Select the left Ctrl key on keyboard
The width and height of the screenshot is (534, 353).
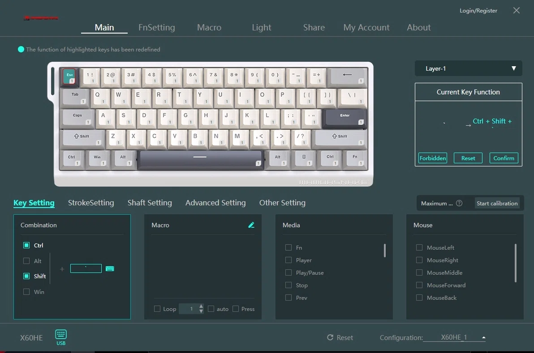[x=72, y=159]
